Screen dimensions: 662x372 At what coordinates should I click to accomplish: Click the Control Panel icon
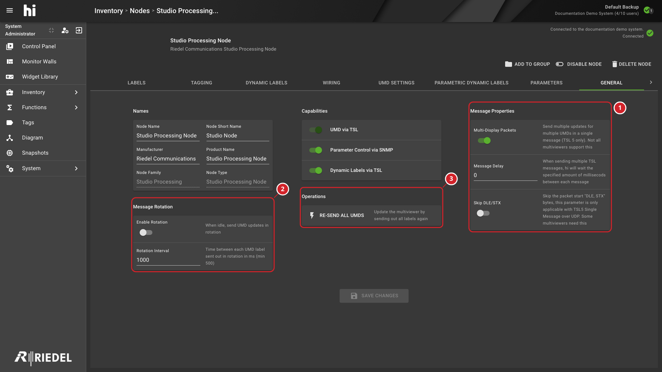(x=10, y=46)
